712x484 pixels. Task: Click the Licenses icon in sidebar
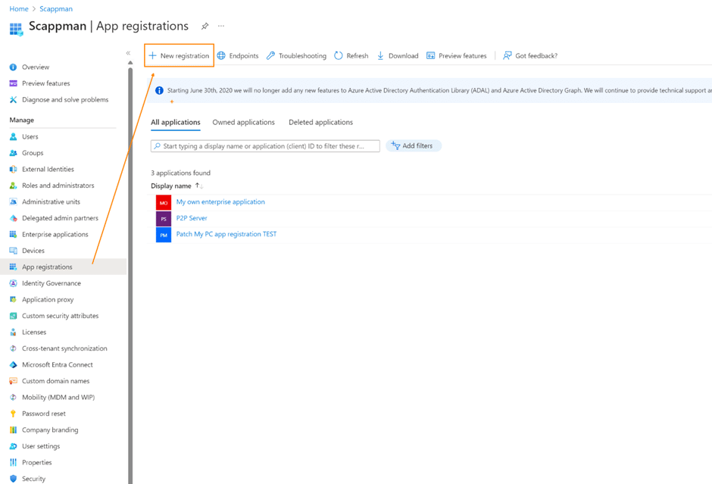coord(13,333)
